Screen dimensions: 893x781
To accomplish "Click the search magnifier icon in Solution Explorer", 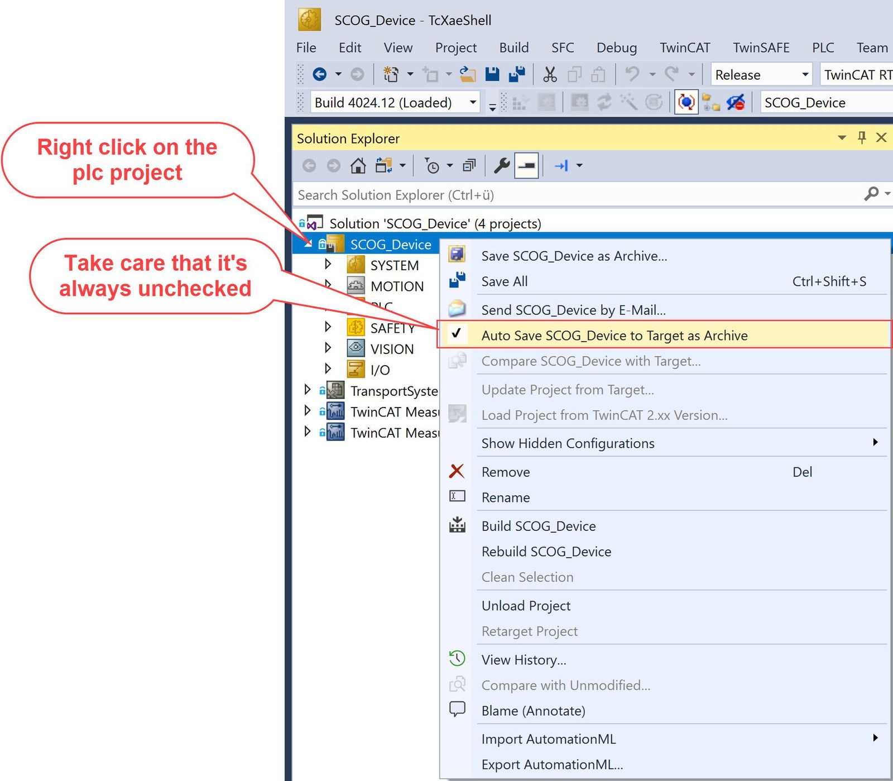I will click(x=871, y=194).
